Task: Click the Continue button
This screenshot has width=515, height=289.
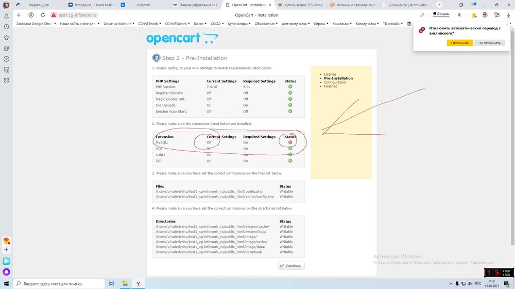Action: 291,266
